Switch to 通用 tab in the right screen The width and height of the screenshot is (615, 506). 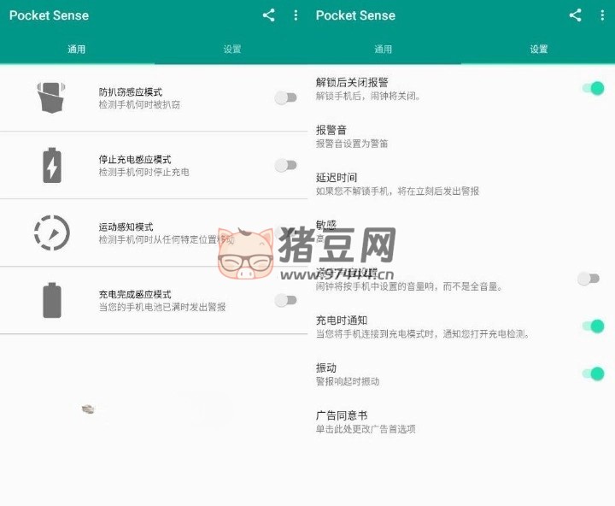(x=384, y=49)
